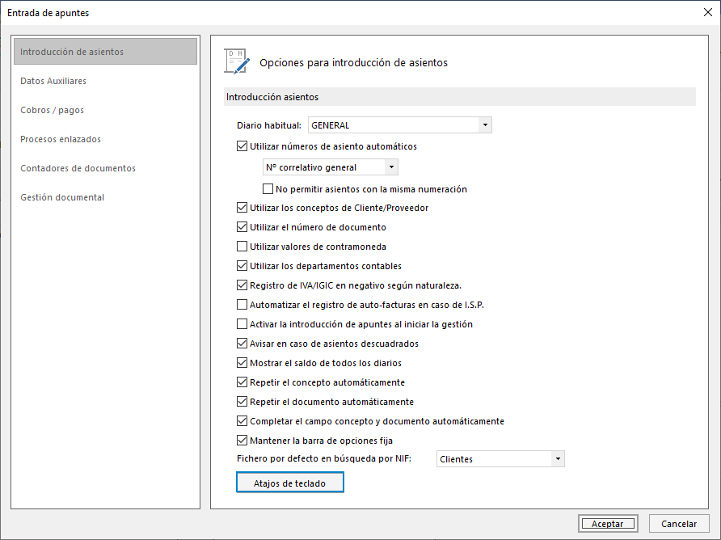Disable 'Utilizar números de asiento automáticos'
This screenshot has width=721, height=540.
tap(242, 146)
